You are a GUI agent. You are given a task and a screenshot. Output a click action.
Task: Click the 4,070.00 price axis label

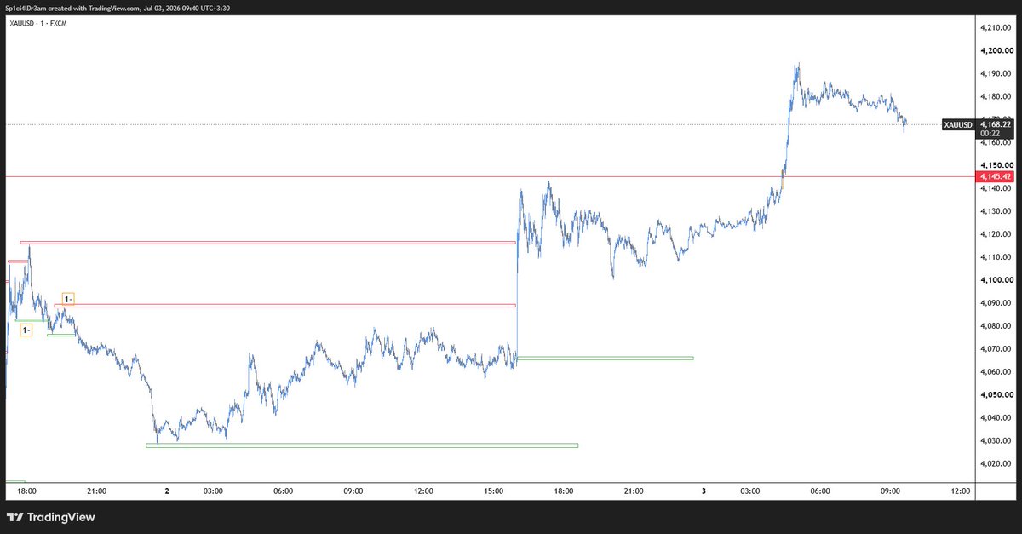click(996, 349)
